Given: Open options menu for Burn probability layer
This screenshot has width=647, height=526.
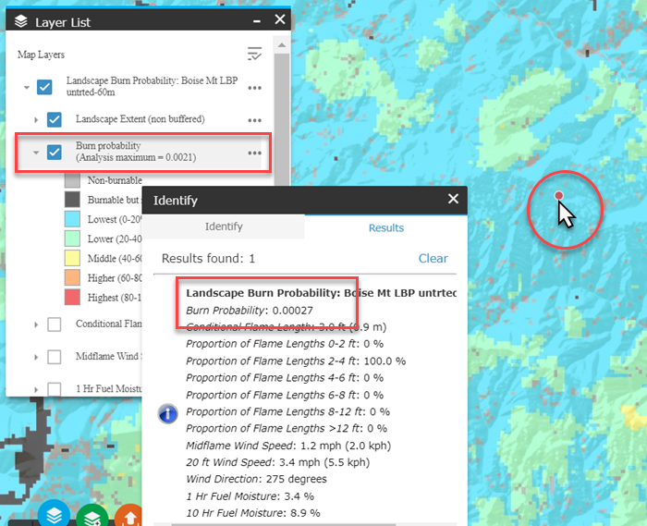Looking at the screenshot, I should tap(254, 153).
